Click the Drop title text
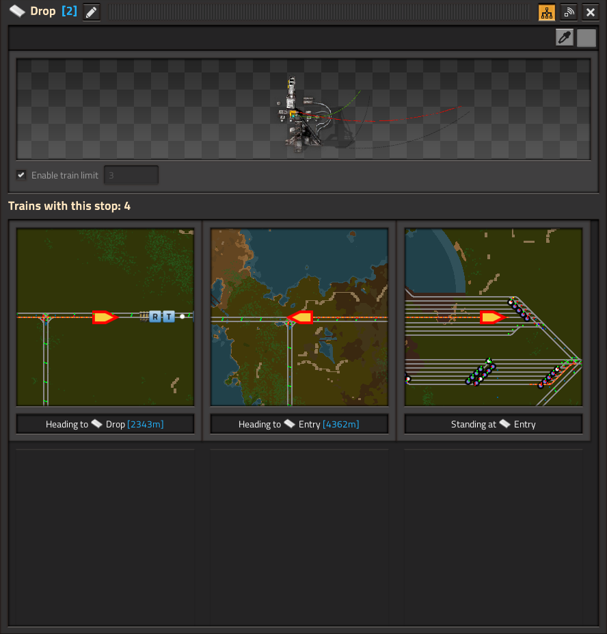This screenshot has height=634, width=607. click(43, 12)
